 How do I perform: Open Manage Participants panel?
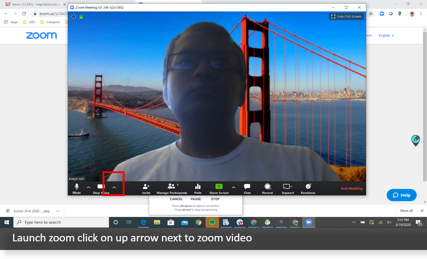[x=172, y=188]
